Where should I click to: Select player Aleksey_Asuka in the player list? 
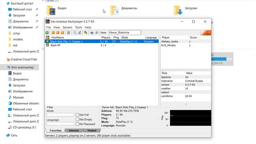click(x=186, y=42)
